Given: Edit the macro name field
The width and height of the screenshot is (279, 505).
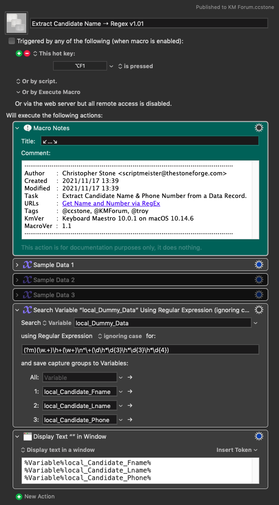Looking at the screenshot, I should click(149, 23).
